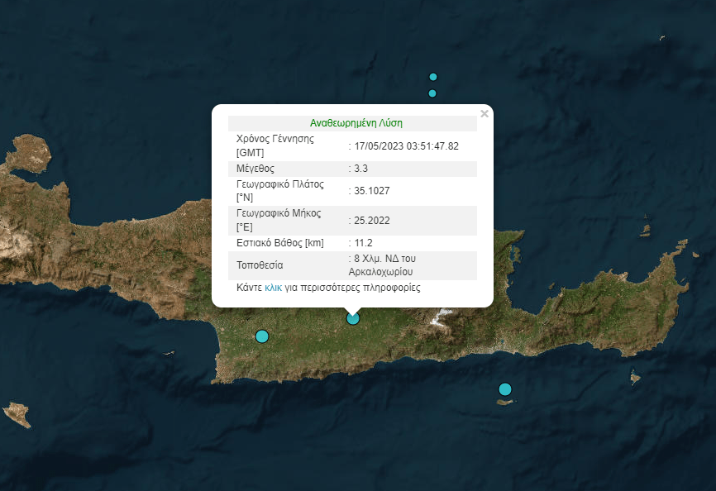Click the small island below the southeast marker
Viewport: 716px width, 491px height.
[x=507, y=403]
